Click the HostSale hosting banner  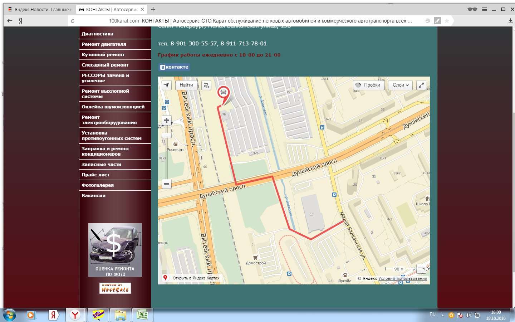pyautogui.click(x=115, y=288)
